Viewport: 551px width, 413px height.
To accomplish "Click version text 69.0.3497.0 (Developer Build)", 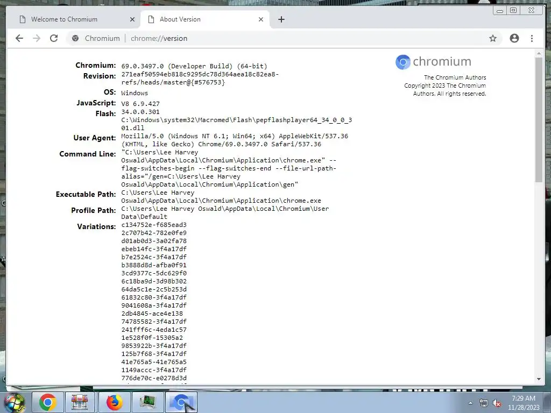I will (194, 66).
